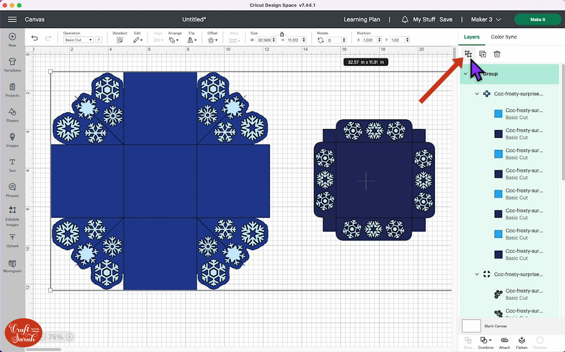Click the 75% zoom level
The height and width of the screenshot is (352, 565).
tap(56, 337)
